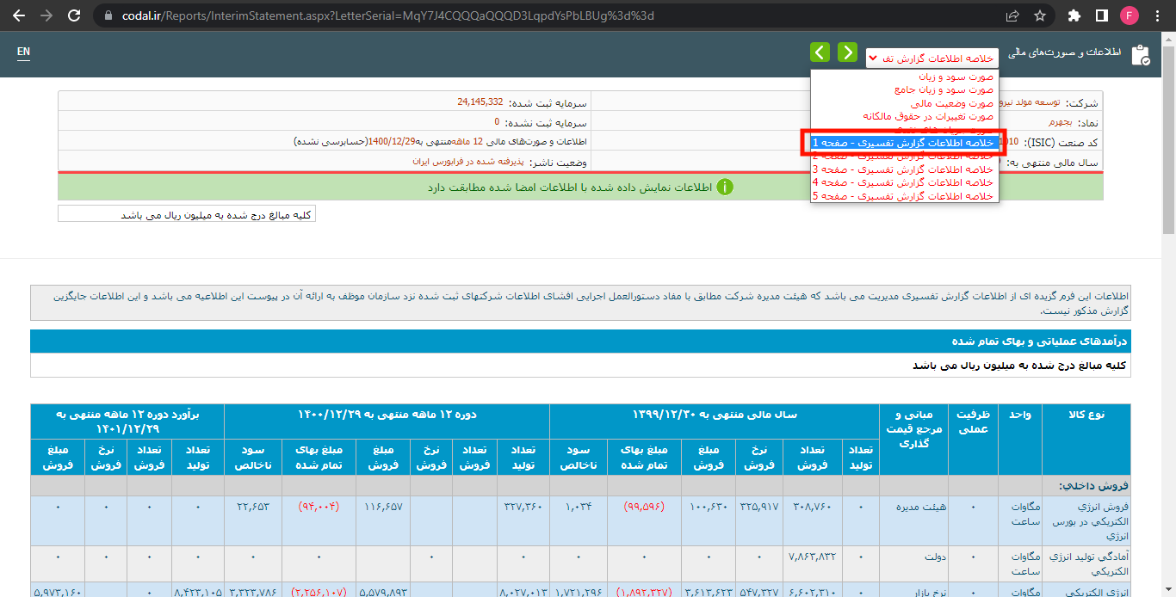The image size is (1176, 597).
Task: Click the green left arrow navigation button
Action: 820,52
